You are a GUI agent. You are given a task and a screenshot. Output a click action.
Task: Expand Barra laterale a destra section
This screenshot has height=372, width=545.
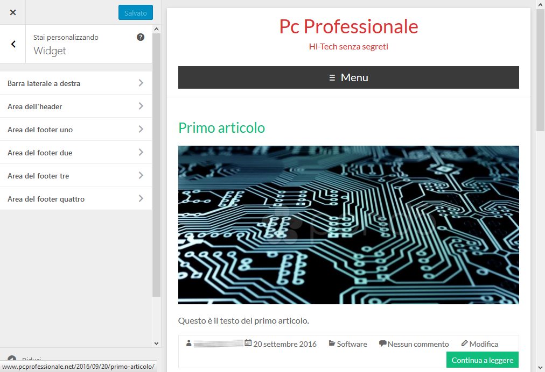click(x=76, y=83)
